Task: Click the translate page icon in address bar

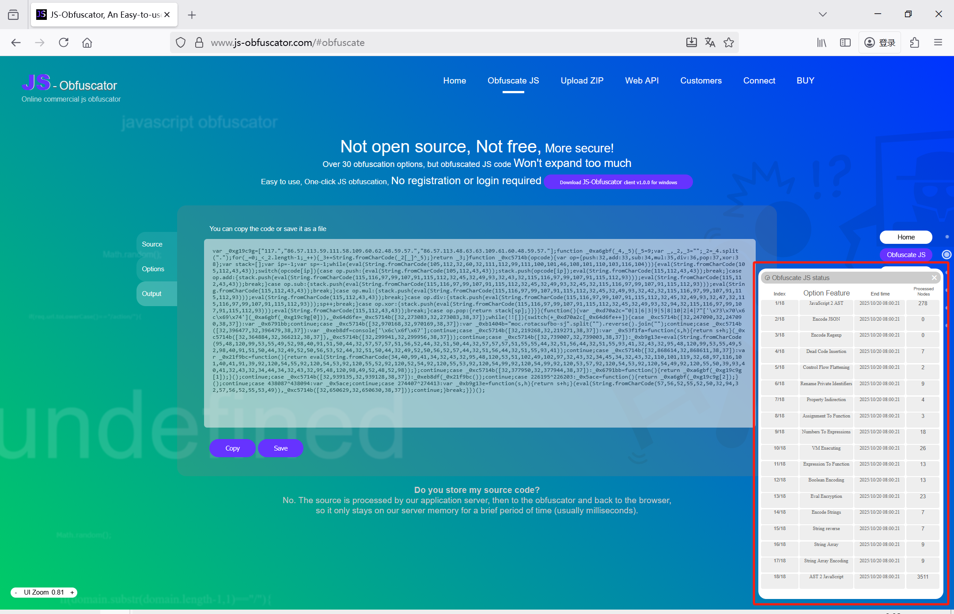Action: [710, 42]
